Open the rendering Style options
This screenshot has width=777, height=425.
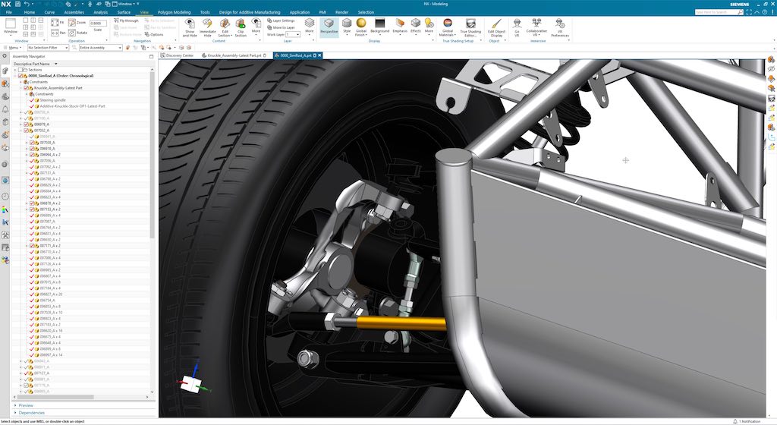[347, 26]
